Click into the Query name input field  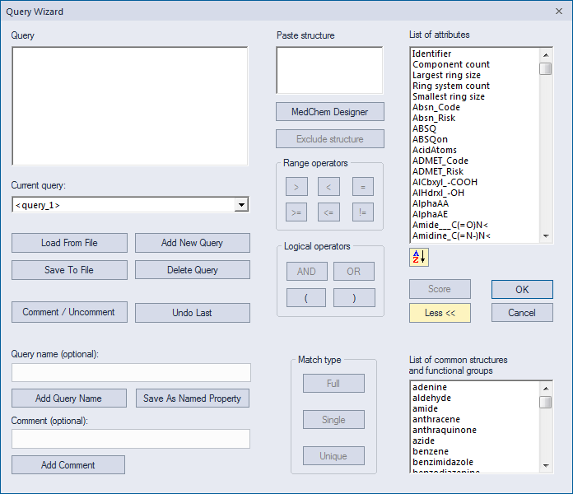point(131,372)
